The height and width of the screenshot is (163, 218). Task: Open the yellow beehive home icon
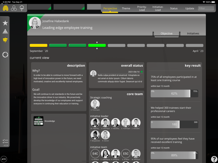tap(6, 8)
